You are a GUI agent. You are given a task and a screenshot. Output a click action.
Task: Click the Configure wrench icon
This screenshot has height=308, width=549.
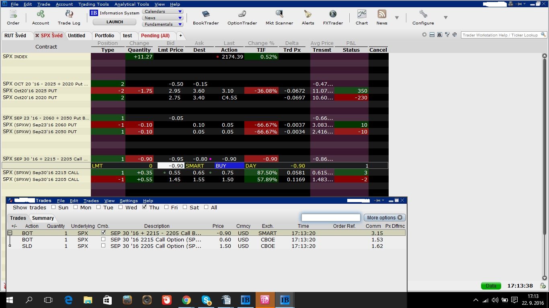click(x=423, y=14)
